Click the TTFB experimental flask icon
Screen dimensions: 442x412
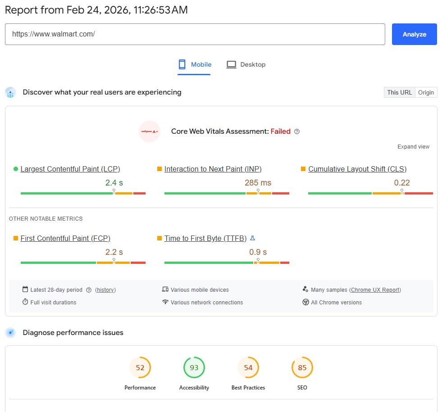(x=252, y=238)
